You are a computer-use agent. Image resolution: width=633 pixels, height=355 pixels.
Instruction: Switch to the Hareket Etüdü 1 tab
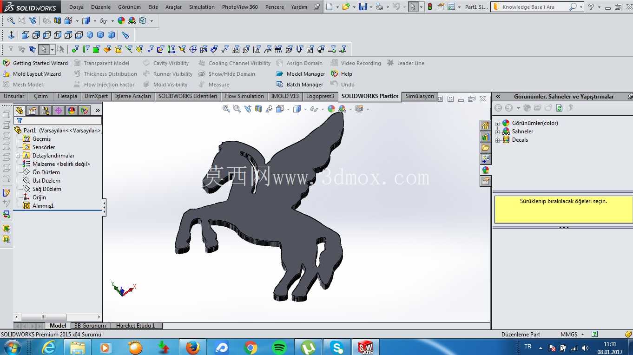(x=136, y=326)
